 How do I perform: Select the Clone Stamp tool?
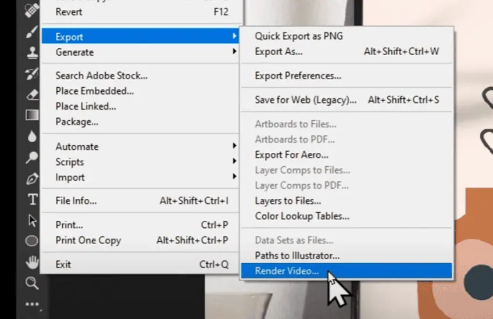point(31,52)
